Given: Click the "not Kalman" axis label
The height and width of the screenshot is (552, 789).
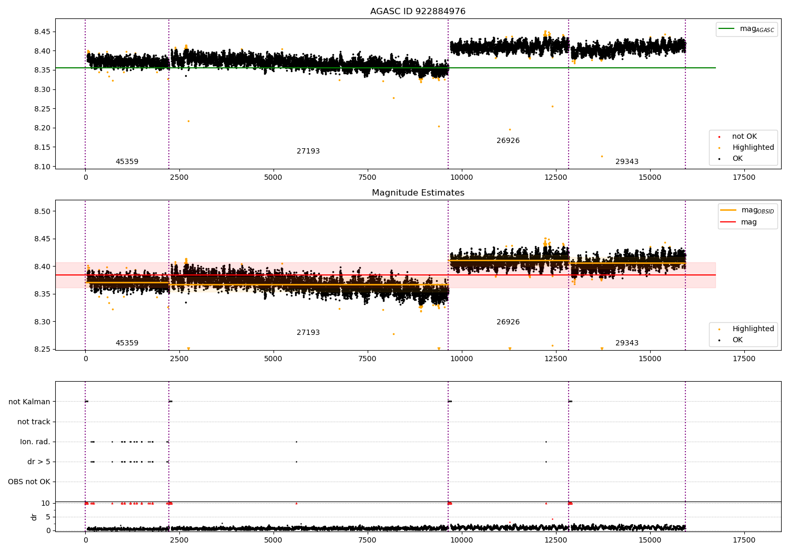Looking at the screenshot, I should coord(29,402).
